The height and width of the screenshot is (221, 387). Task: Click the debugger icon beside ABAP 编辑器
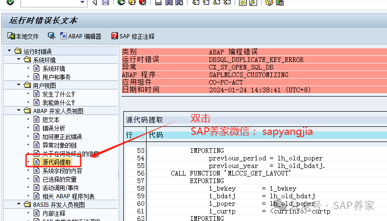(x=51, y=36)
